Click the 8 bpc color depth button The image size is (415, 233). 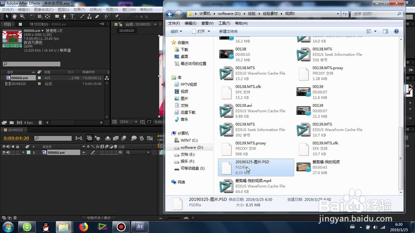[x=29, y=122]
